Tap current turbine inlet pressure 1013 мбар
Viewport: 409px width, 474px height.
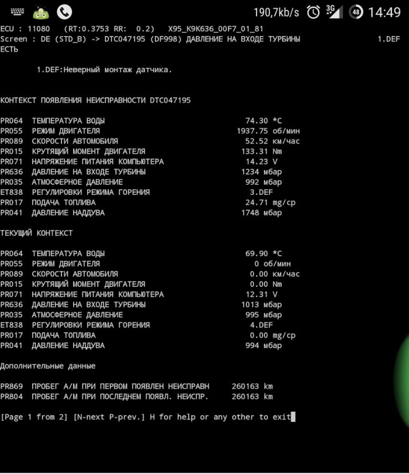click(261, 305)
